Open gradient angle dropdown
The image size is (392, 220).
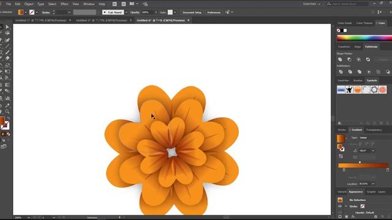click(x=373, y=151)
